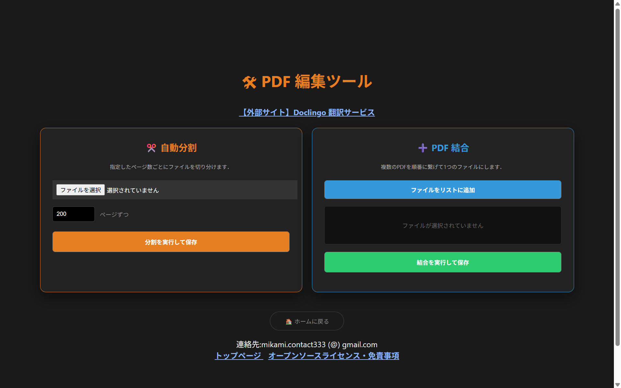The image size is (621, 388).
Task: Click 結合を実行して保存 green button
Action: pyautogui.click(x=443, y=262)
